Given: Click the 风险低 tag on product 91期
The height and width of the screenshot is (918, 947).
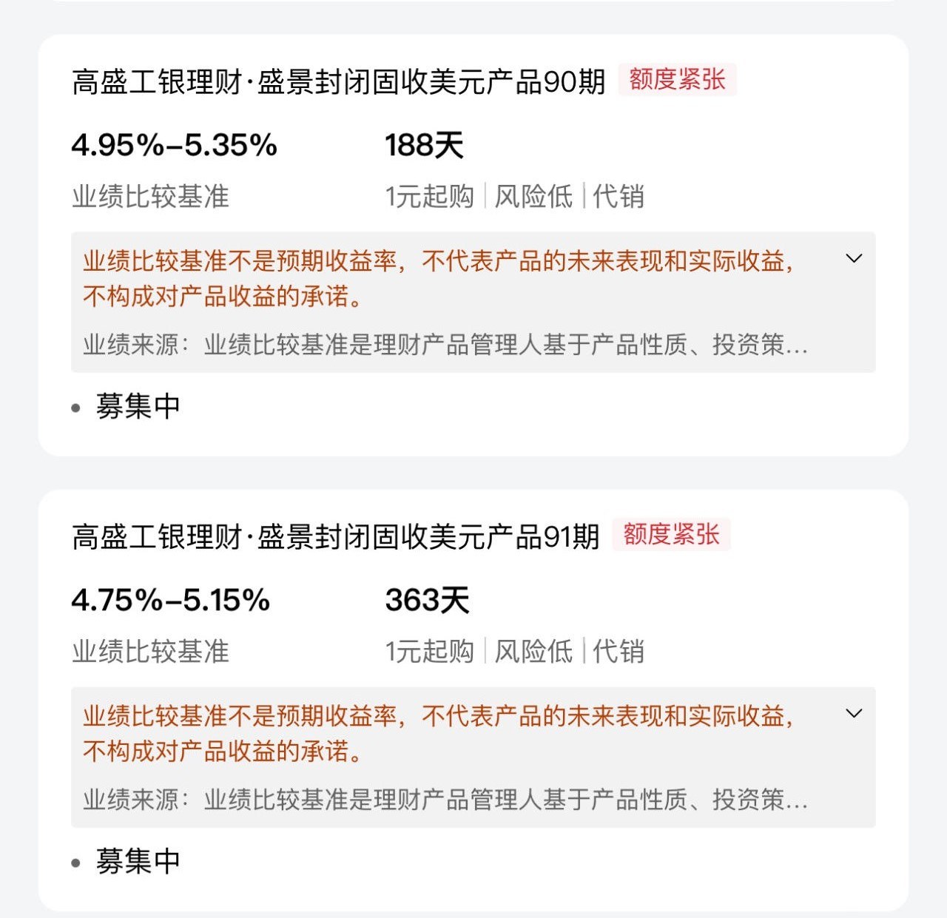Looking at the screenshot, I should 533,652.
